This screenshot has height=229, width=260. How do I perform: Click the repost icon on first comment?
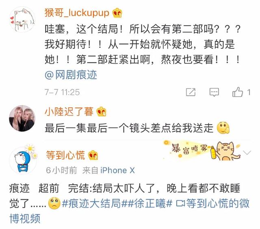pyautogui.click(x=191, y=92)
